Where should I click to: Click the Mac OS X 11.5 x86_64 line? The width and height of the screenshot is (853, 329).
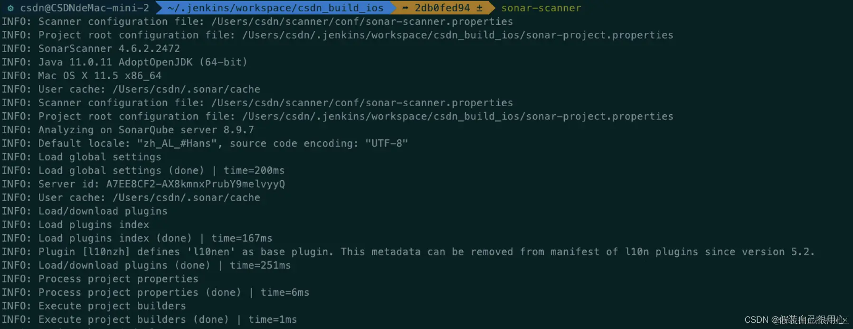point(82,76)
